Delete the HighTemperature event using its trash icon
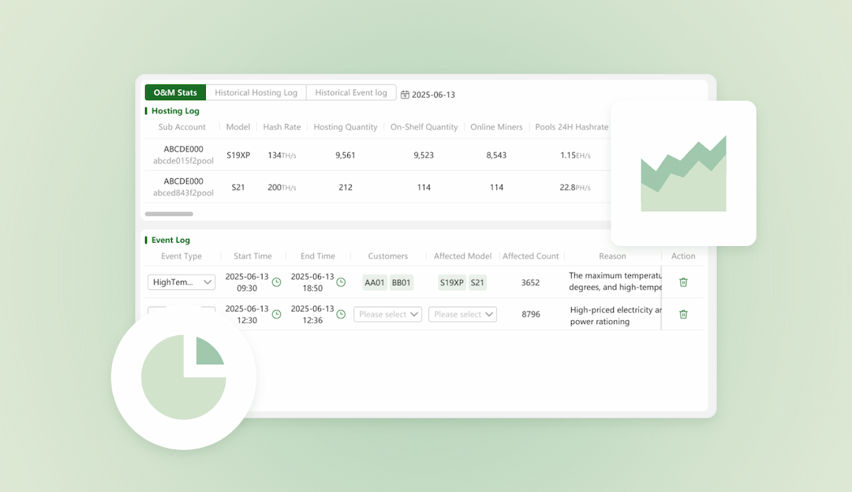 [682, 281]
